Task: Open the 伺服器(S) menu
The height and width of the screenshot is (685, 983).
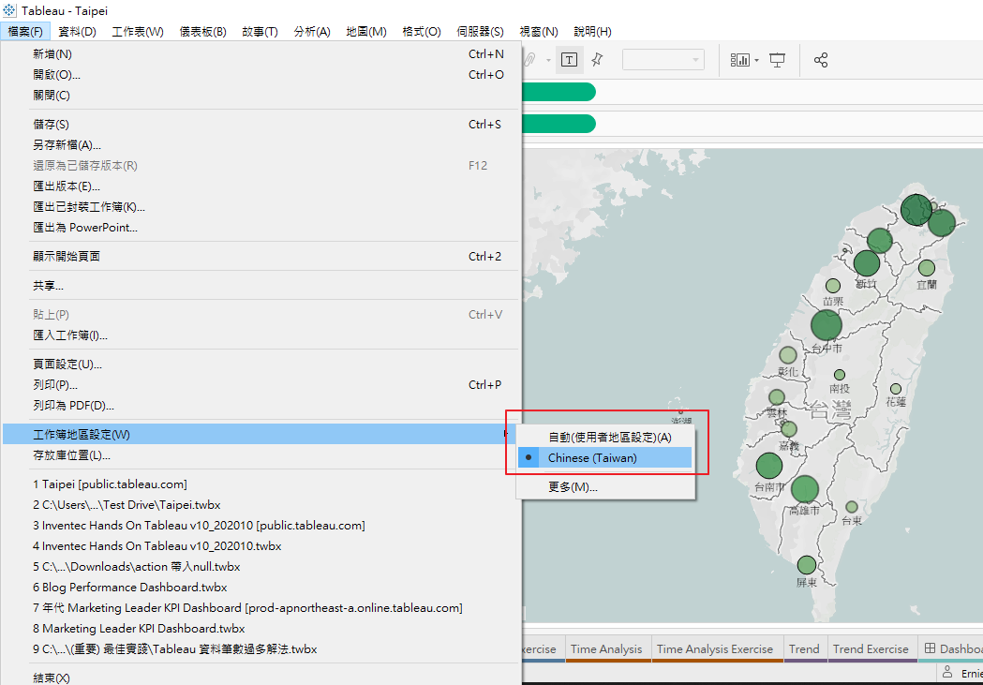Action: coord(480,31)
